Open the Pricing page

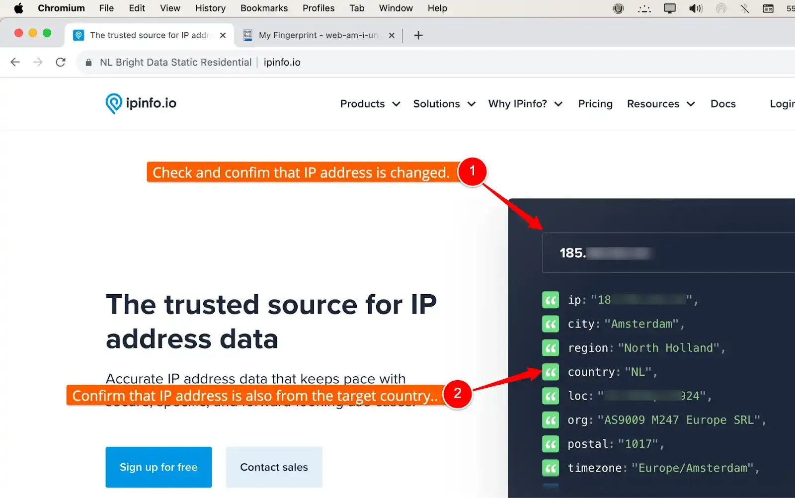[x=595, y=104]
